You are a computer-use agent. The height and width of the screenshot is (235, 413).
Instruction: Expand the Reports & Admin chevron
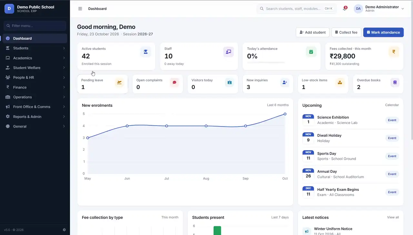[x=64, y=117]
